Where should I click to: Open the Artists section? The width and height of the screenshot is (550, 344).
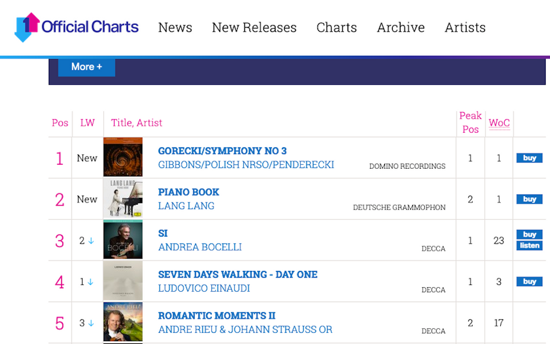coord(465,27)
